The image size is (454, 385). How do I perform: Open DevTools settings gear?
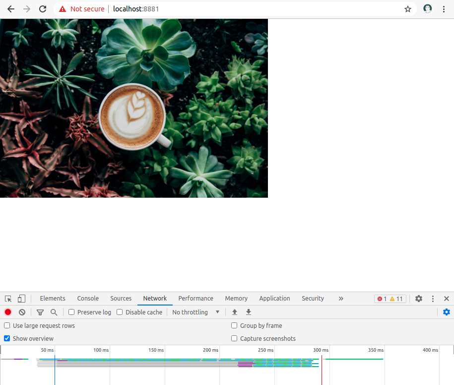click(418, 298)
